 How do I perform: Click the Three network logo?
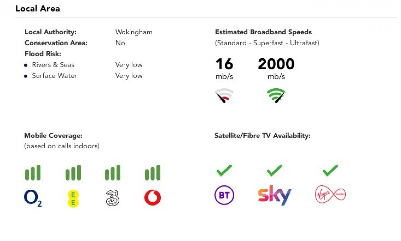click(x=113, y=198)
